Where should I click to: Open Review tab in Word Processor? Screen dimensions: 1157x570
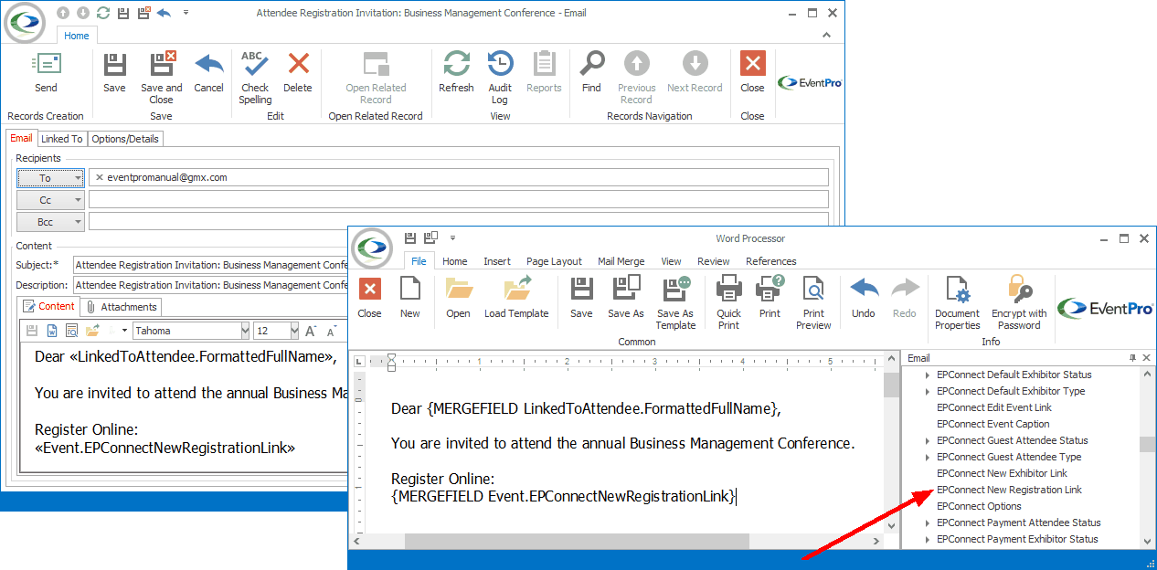[714, 261]
